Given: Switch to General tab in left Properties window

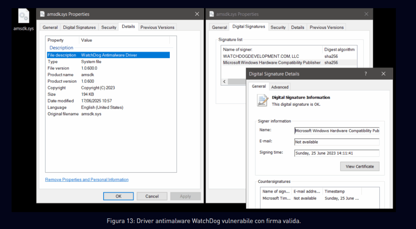Looking at the screenshot, I should pyautogui.click(x=50, y=27).
